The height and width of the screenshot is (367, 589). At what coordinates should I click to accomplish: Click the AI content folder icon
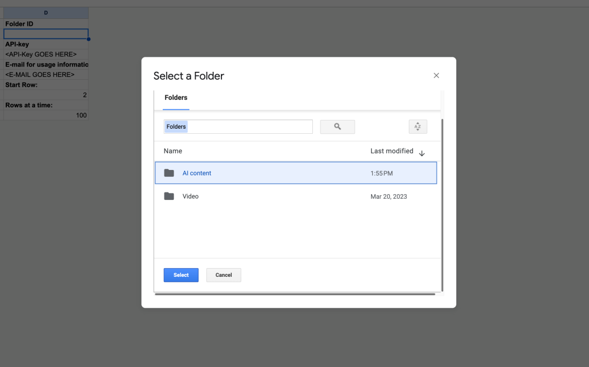coord(169,173)
